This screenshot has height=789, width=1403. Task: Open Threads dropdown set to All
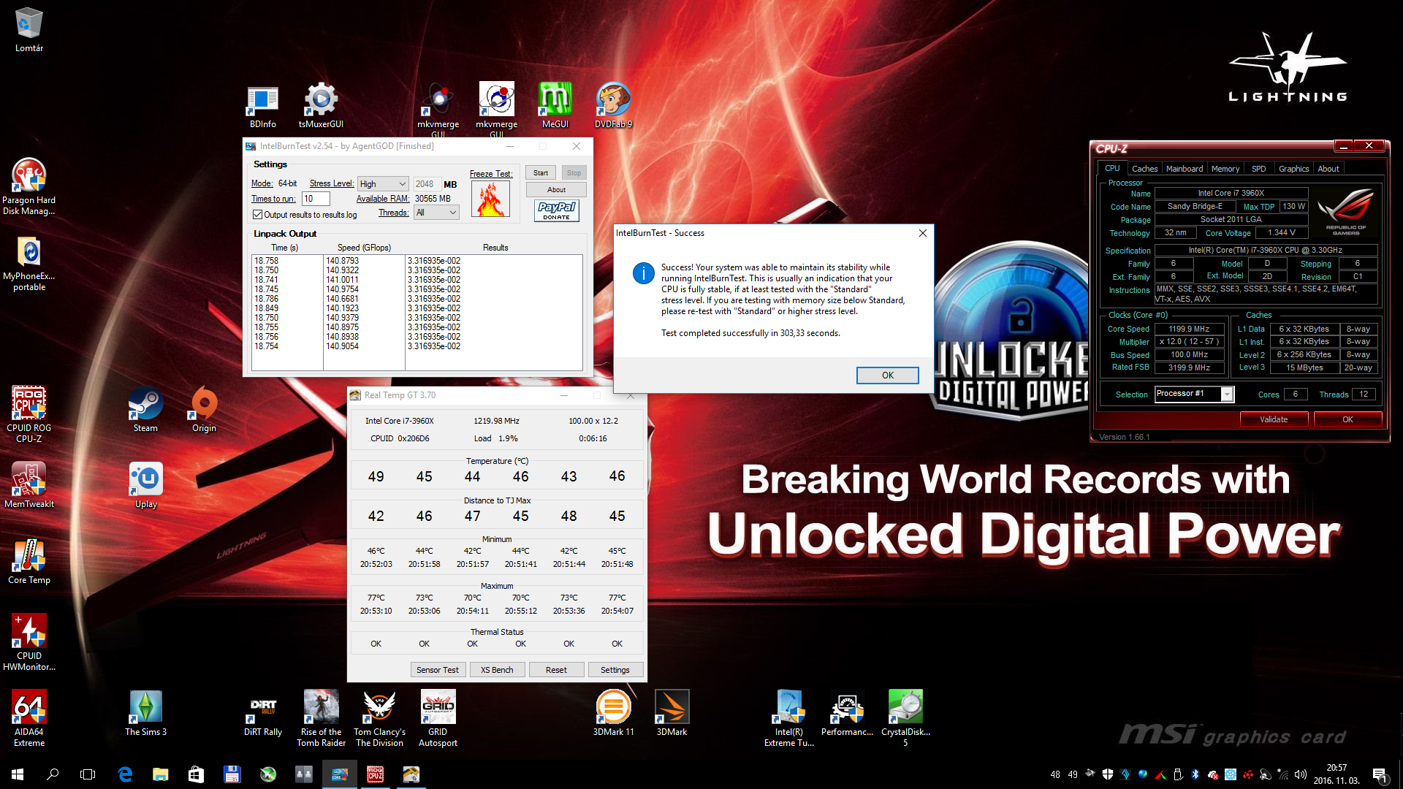pos(436,213)
